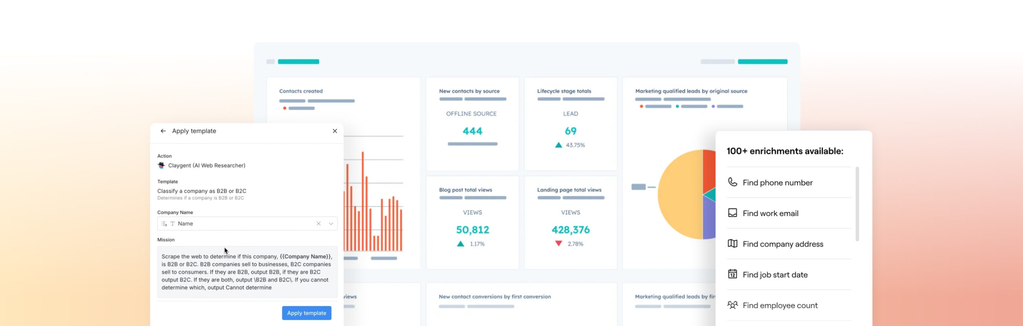Click the text-type T icon before Name

tap(173, 224)
